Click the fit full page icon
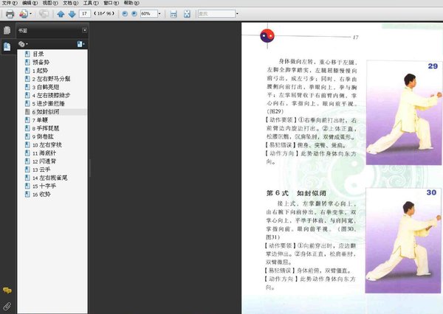The image size is (443, 314). (187, 14)
